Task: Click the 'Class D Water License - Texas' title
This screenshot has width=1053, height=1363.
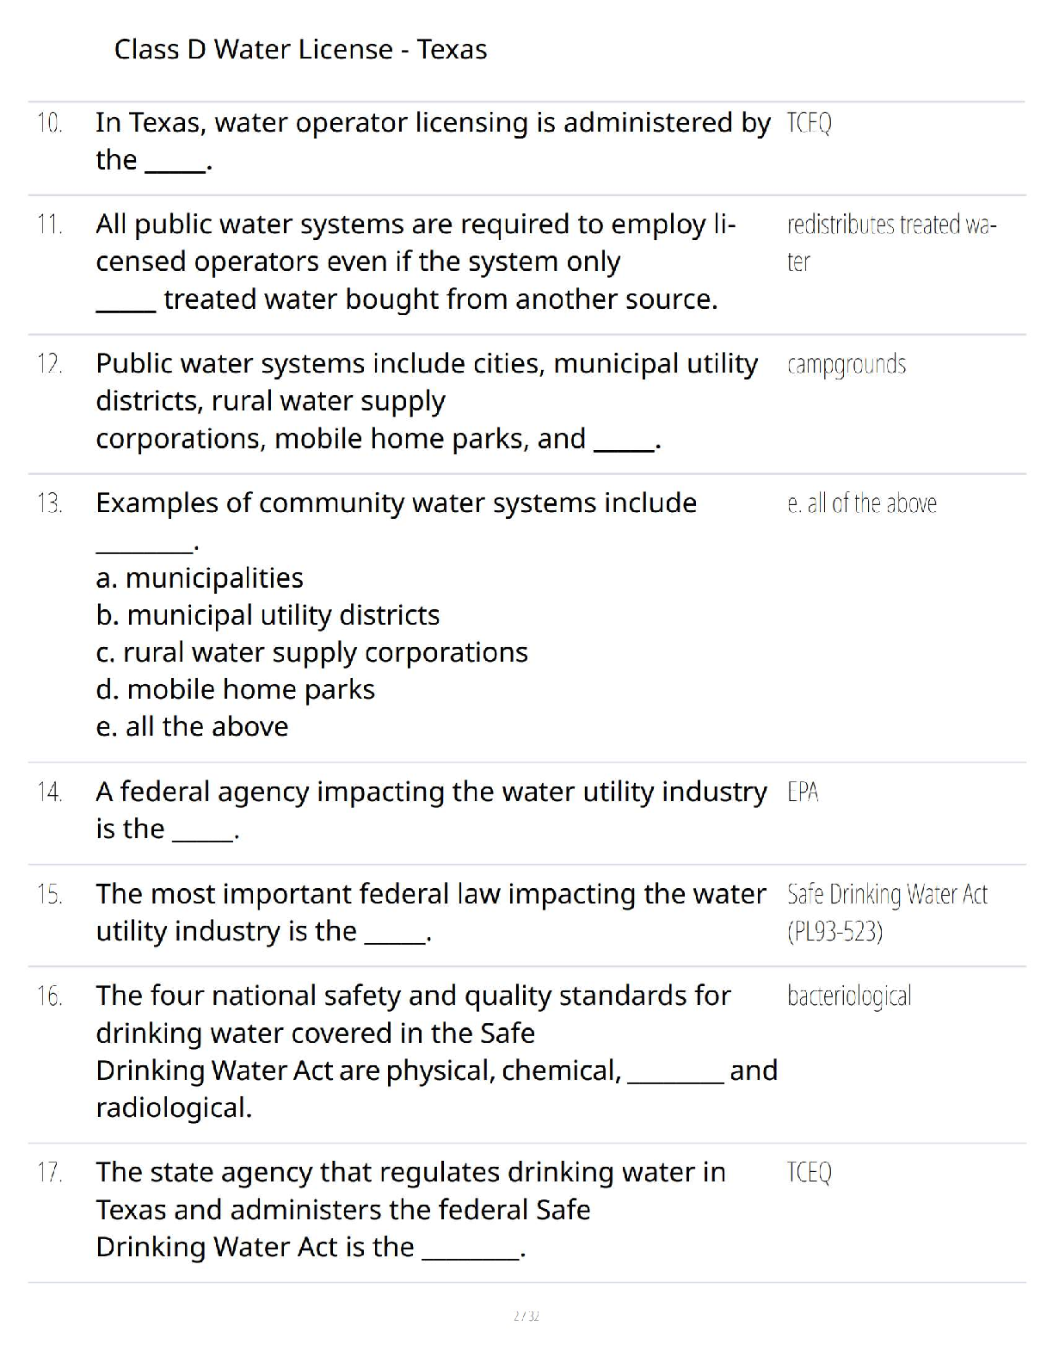Action: click(300, 50)
